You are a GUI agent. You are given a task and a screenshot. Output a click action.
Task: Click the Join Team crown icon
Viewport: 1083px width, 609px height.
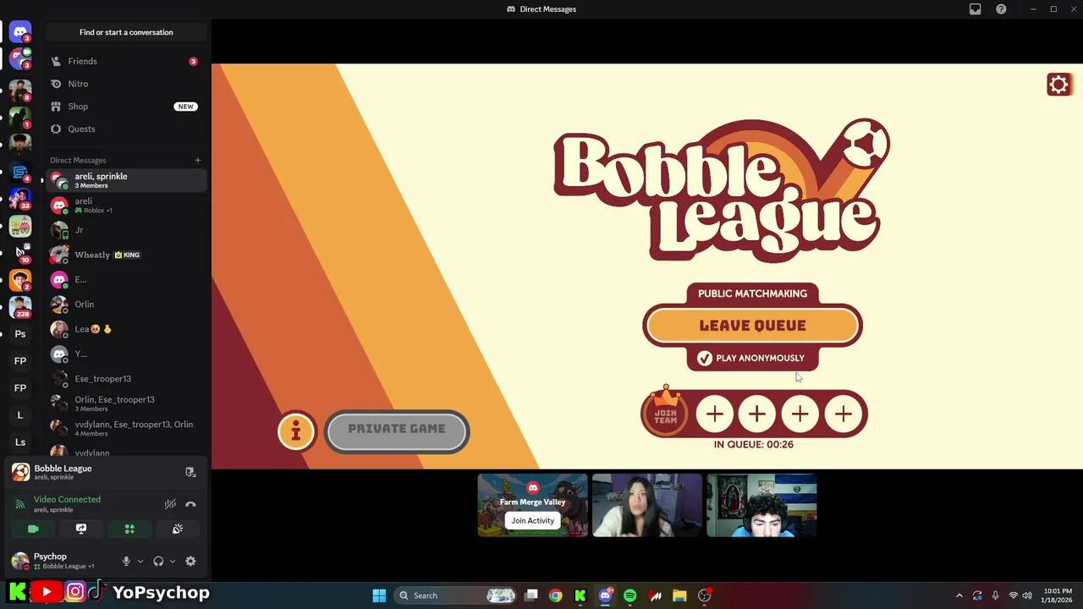click(666, 412)
